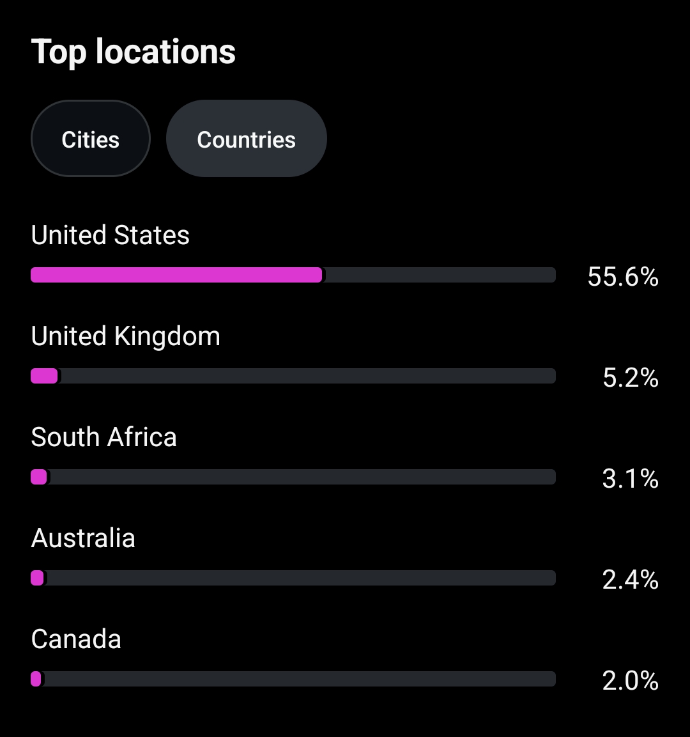Click the Australia country label
The width and height of the screenshot is (690, 737).
coord(83,538)
